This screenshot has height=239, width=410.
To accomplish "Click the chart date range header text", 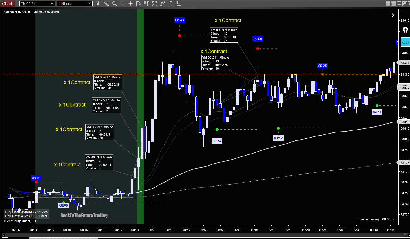I will (31, 12).
